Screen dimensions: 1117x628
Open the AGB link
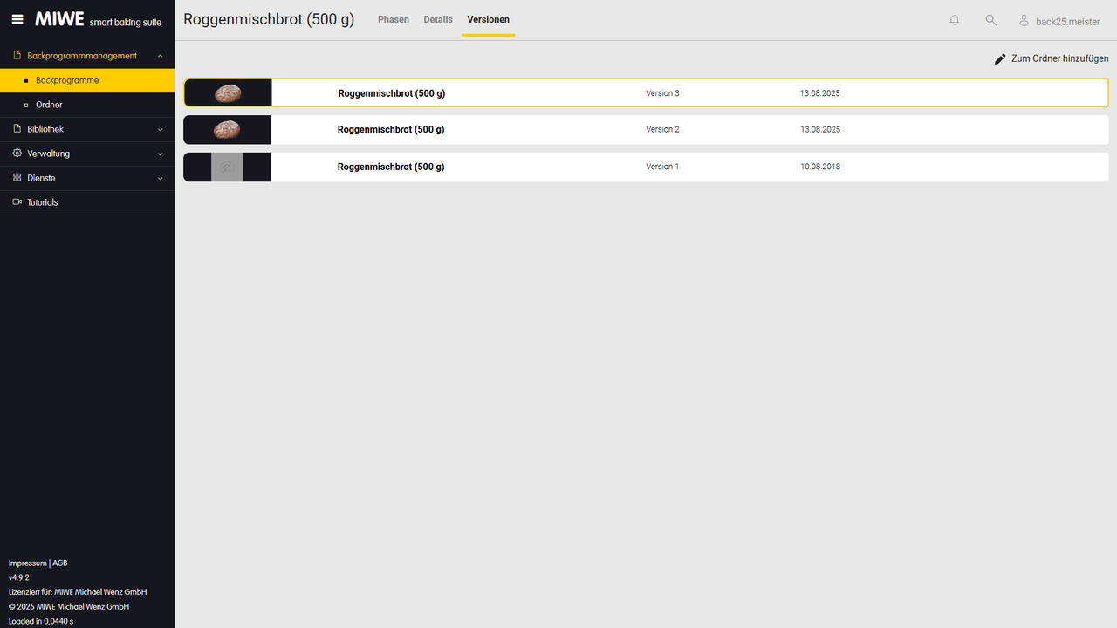(60, 563)
